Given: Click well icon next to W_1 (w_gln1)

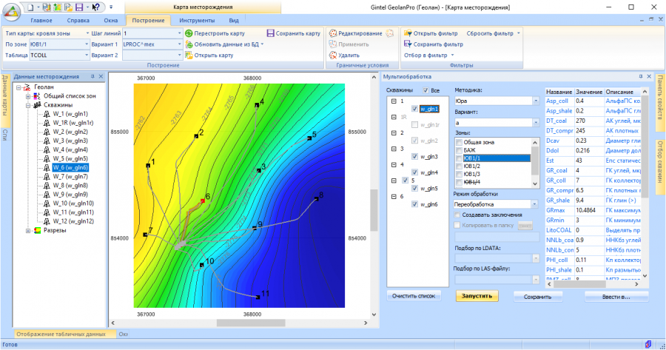Looking at the screenshot, I should click(x=47, y=114).
